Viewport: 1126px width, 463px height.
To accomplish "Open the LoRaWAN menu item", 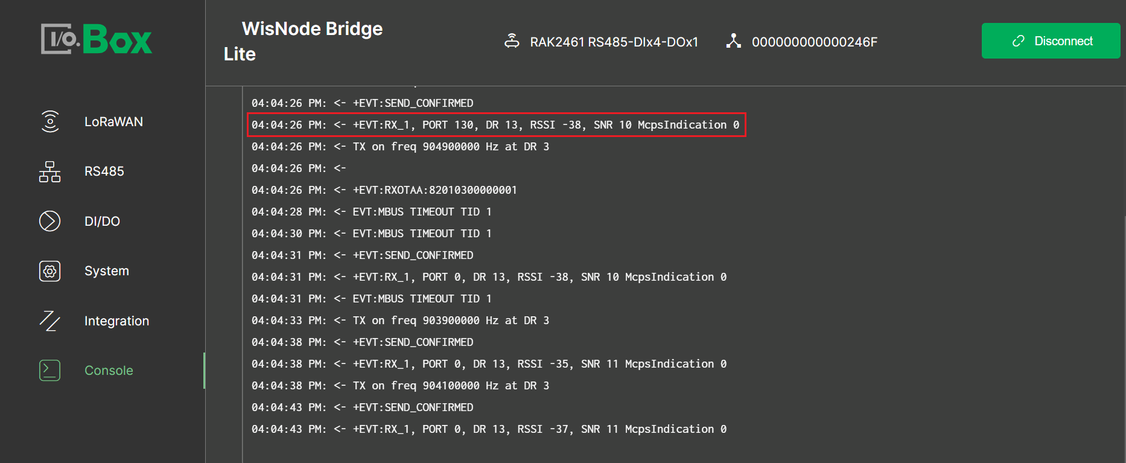I will point(113,122).
